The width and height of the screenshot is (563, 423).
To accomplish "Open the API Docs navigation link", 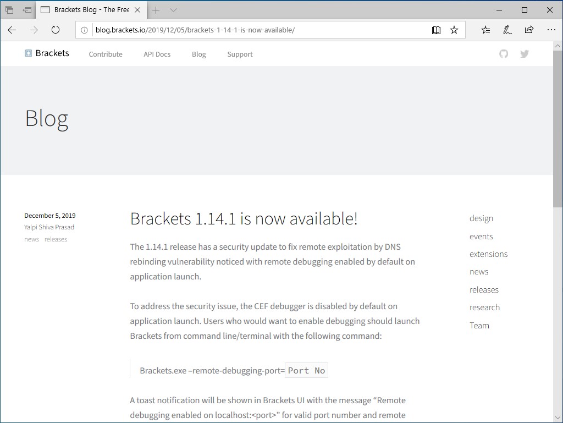I will coord(157,54).
